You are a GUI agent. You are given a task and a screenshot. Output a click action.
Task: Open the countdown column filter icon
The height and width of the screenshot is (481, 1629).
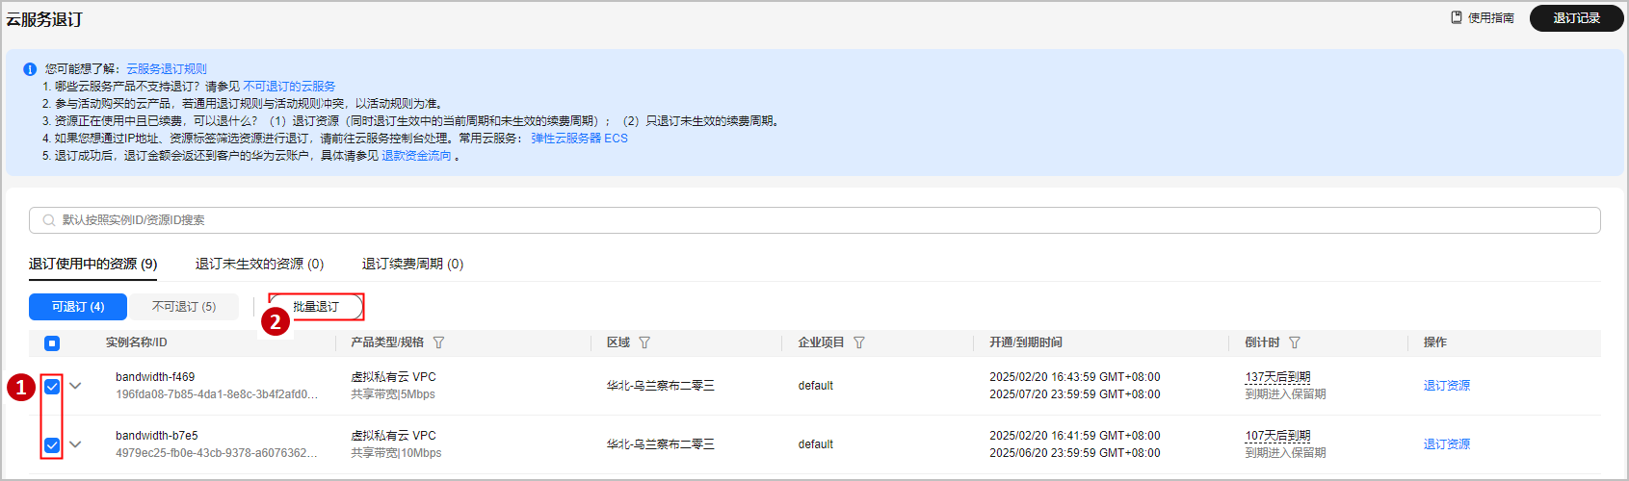coord(1295,342)
